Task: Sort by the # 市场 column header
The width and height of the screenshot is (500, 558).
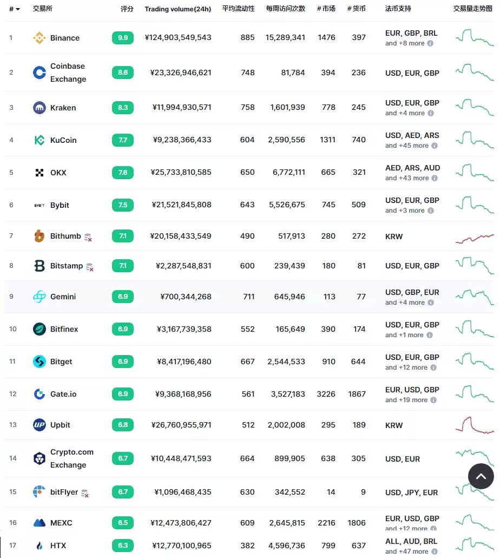Action: [326, 9]
